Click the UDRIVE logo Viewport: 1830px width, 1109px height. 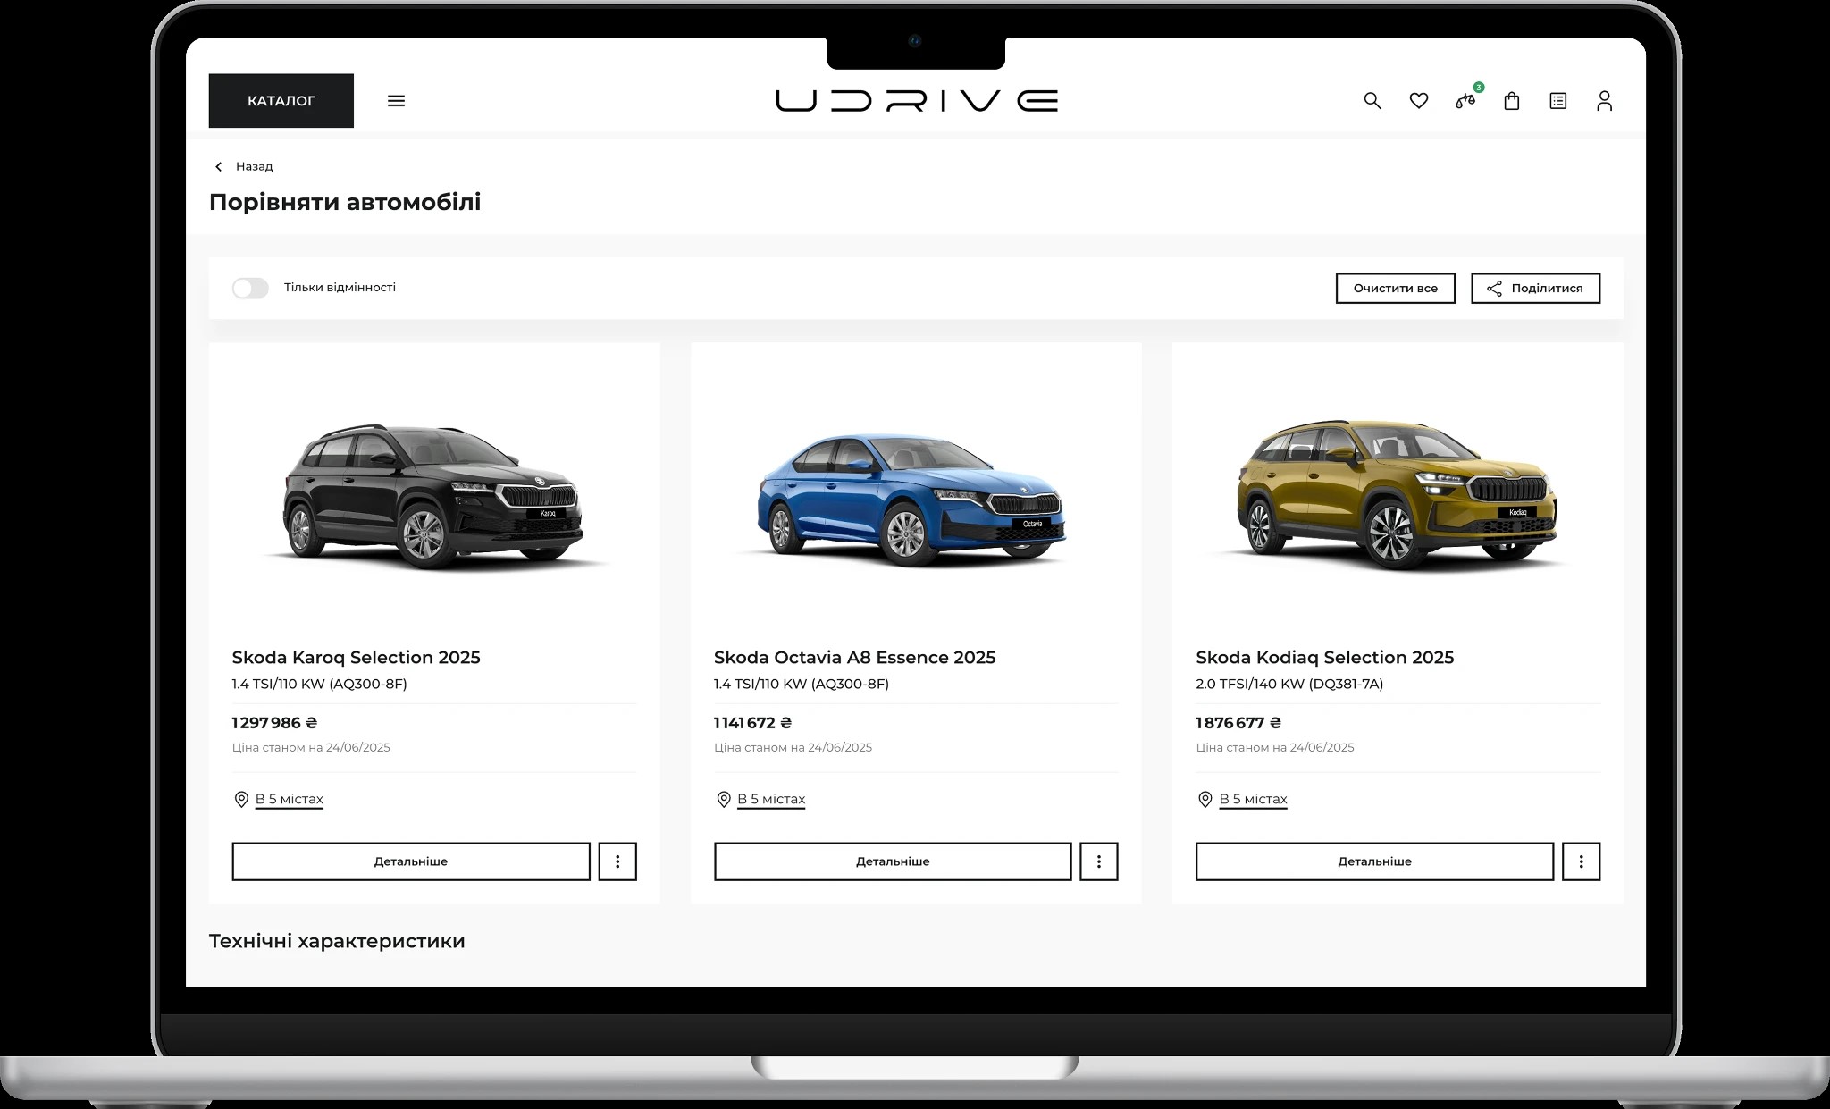[916, 101]
